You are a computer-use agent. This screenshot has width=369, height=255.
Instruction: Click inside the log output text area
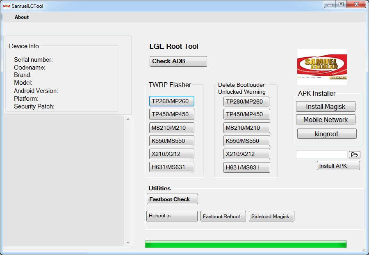pos(64,181)
